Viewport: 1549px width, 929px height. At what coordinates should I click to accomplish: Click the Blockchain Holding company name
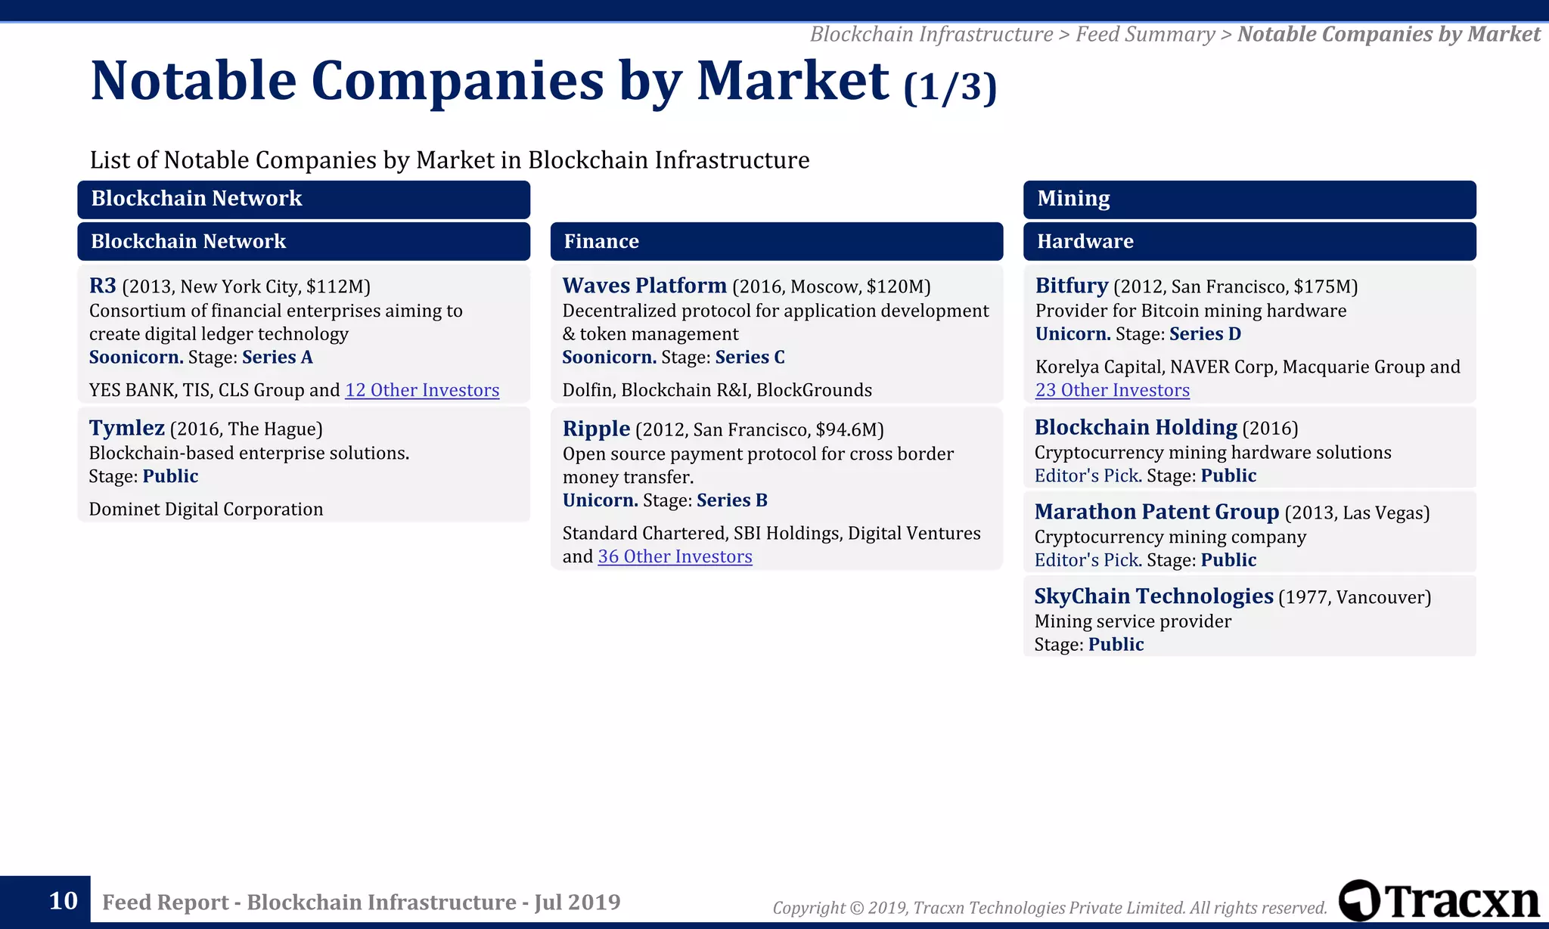[x=1136, y=427]
